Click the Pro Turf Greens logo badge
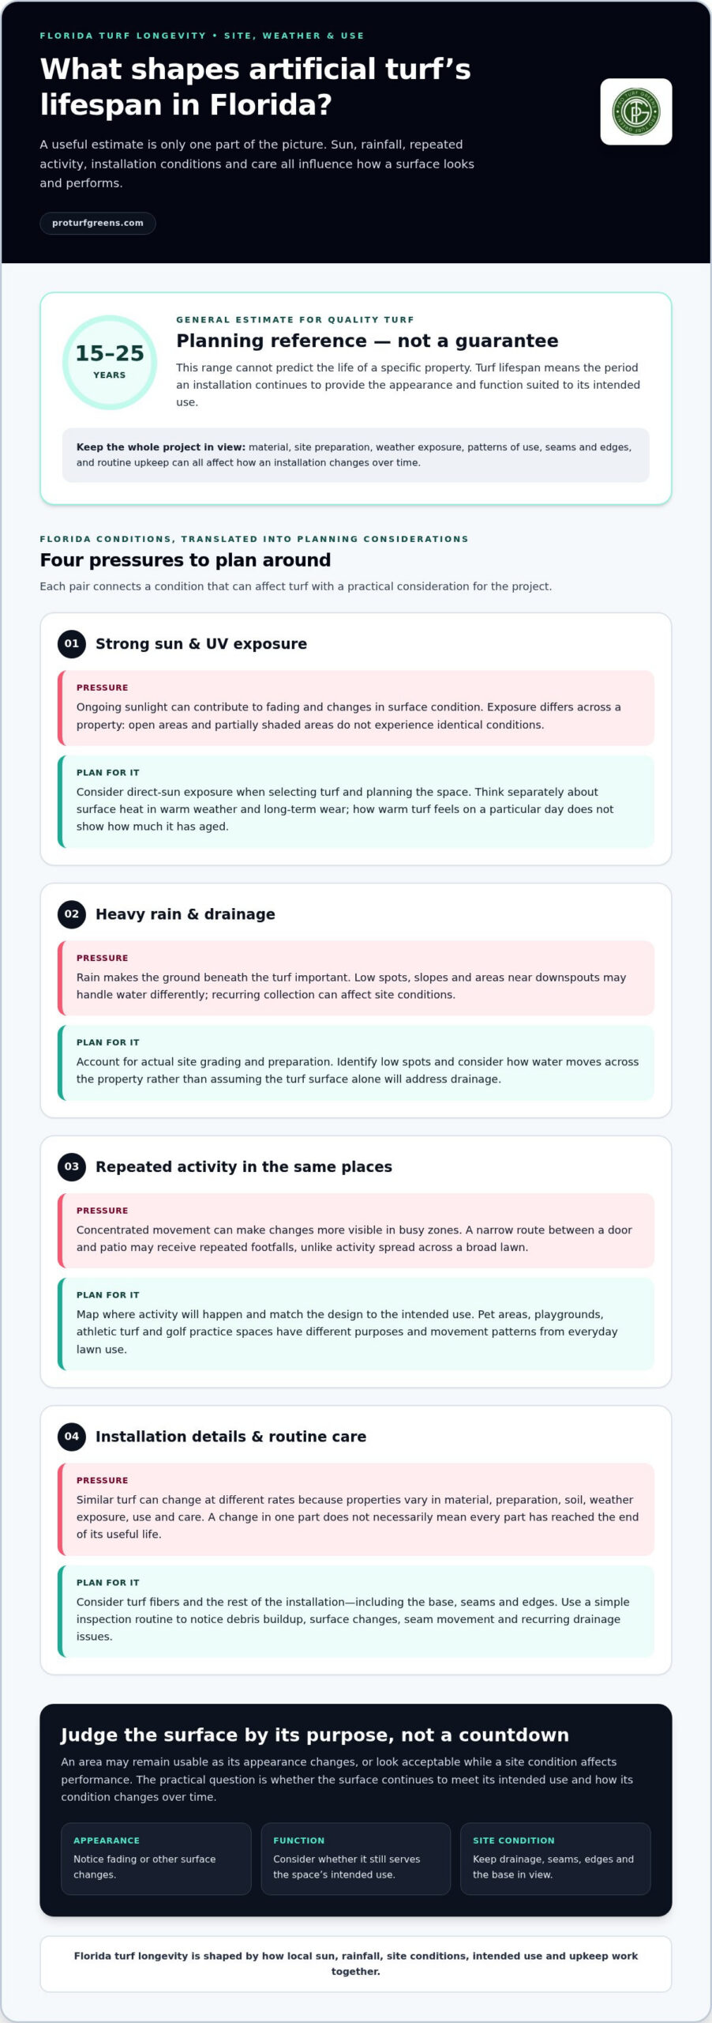 (x=635, y=111)
